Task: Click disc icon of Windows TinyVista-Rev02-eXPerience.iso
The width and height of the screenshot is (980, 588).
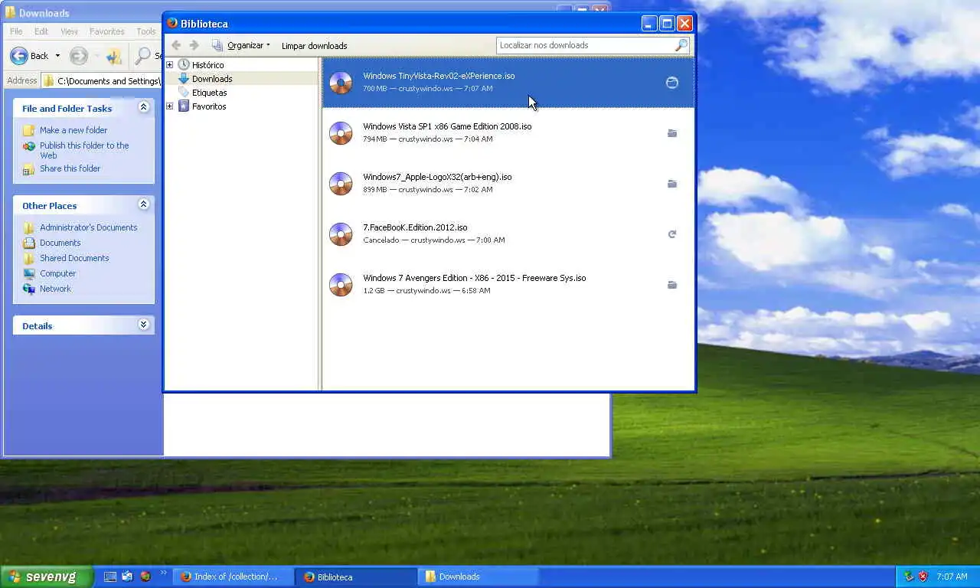Action: (x=341, y=83)
